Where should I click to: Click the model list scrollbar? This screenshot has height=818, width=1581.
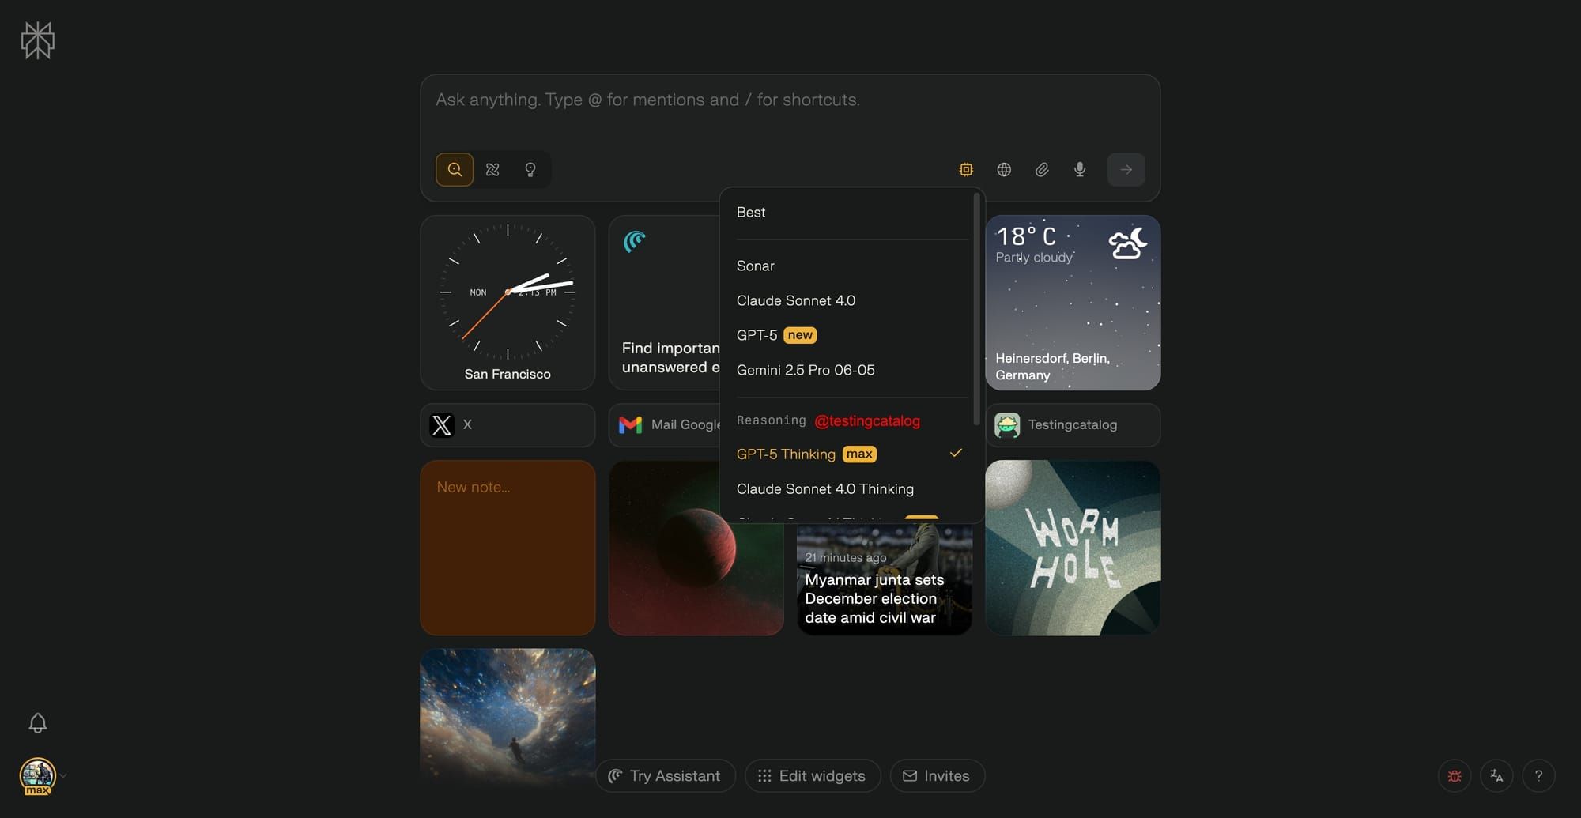pos(977,308)
